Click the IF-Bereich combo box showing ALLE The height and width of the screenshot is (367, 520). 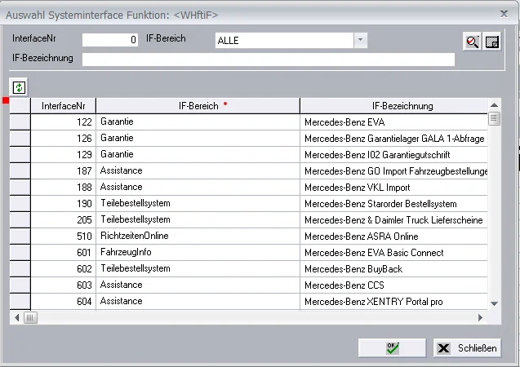(291, 40)
